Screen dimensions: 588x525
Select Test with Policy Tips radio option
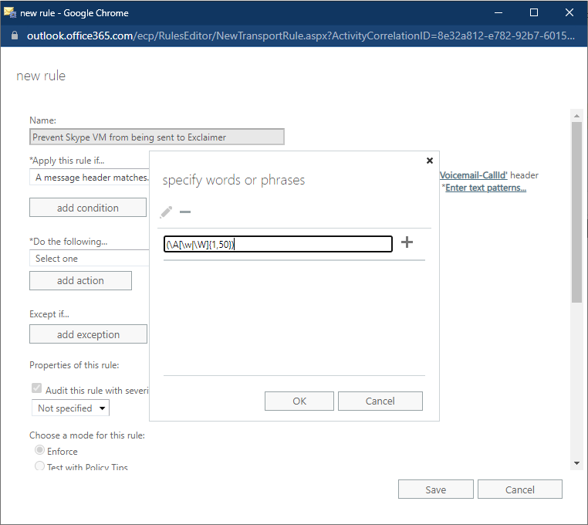[x=39, y=466]
